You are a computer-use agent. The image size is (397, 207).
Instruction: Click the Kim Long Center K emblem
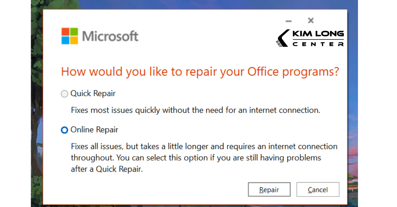tap(282, 38)
